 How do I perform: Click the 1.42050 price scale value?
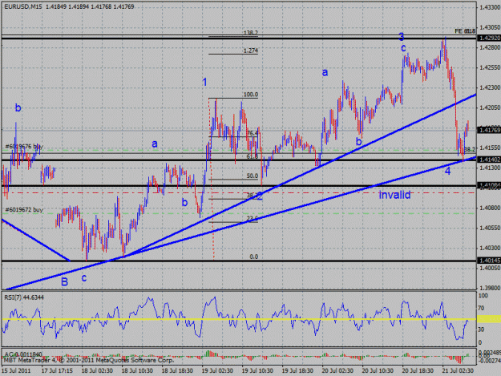[x=490, y=107]
